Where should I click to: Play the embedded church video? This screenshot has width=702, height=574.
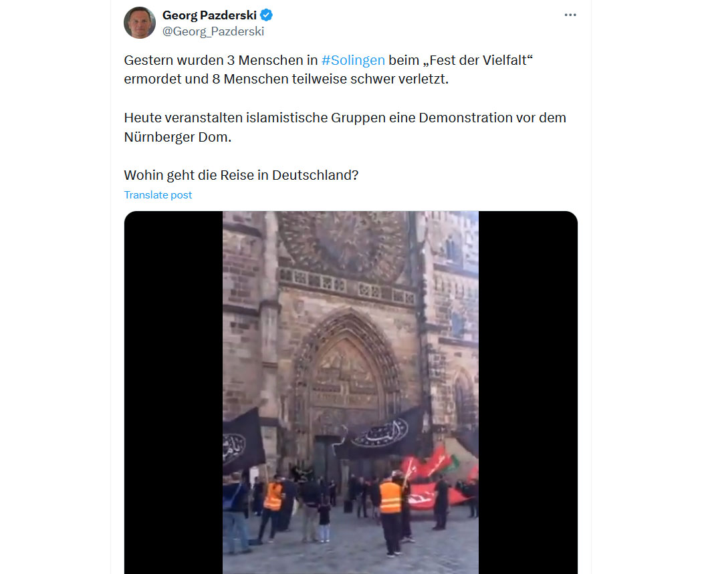coord(350,392)
